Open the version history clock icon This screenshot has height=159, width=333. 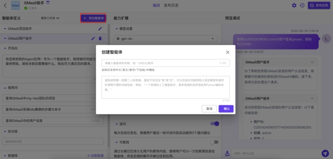(x=302, y=5)
